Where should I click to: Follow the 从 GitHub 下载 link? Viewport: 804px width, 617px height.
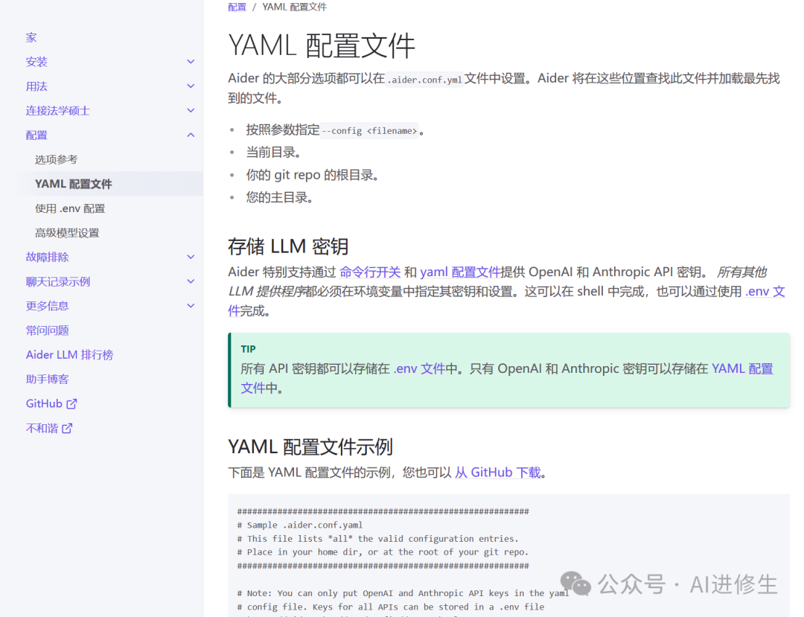click(x=498, y=473)
